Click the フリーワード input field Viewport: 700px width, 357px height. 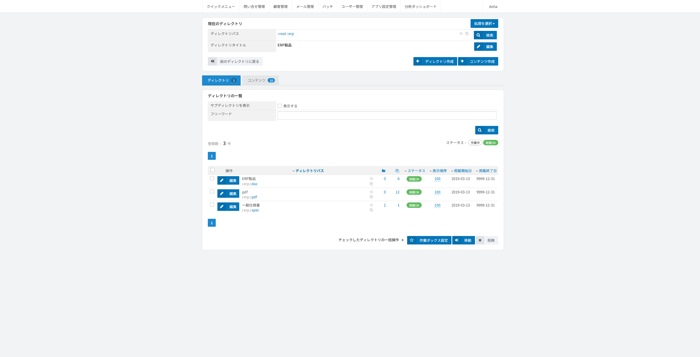pos(387,116)
